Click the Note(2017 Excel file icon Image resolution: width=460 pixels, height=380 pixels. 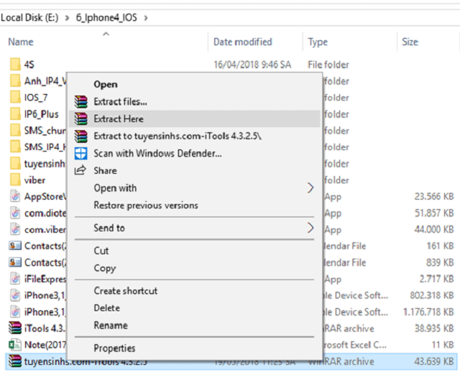pos(15,345)
